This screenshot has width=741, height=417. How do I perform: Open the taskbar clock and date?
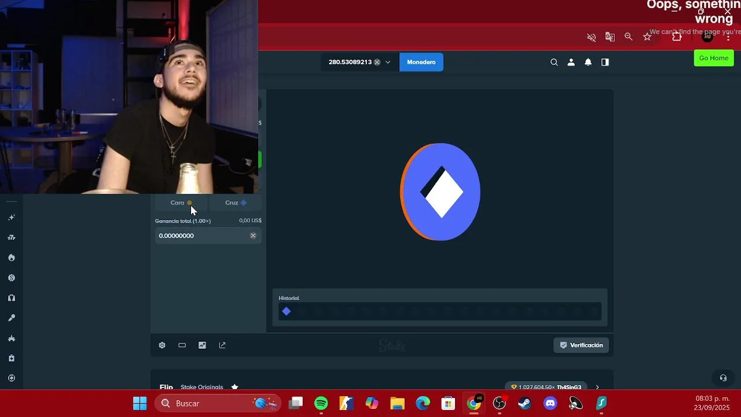coord(712,403)
